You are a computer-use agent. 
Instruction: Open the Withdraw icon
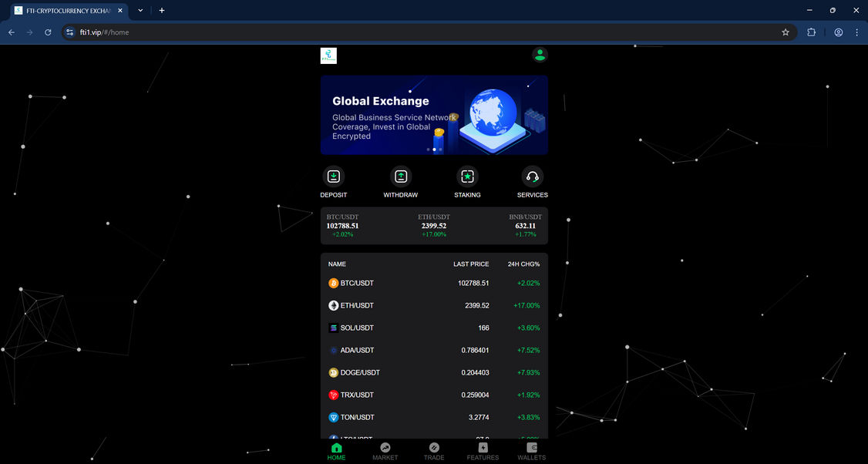point(401,177)
